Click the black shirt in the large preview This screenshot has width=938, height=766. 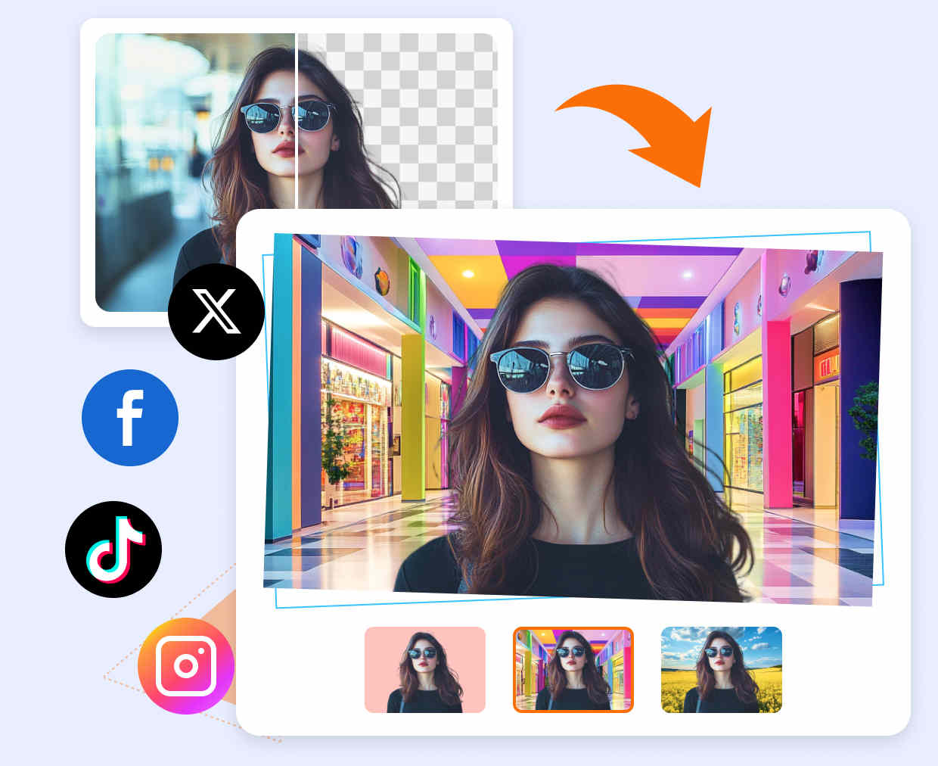560,568
